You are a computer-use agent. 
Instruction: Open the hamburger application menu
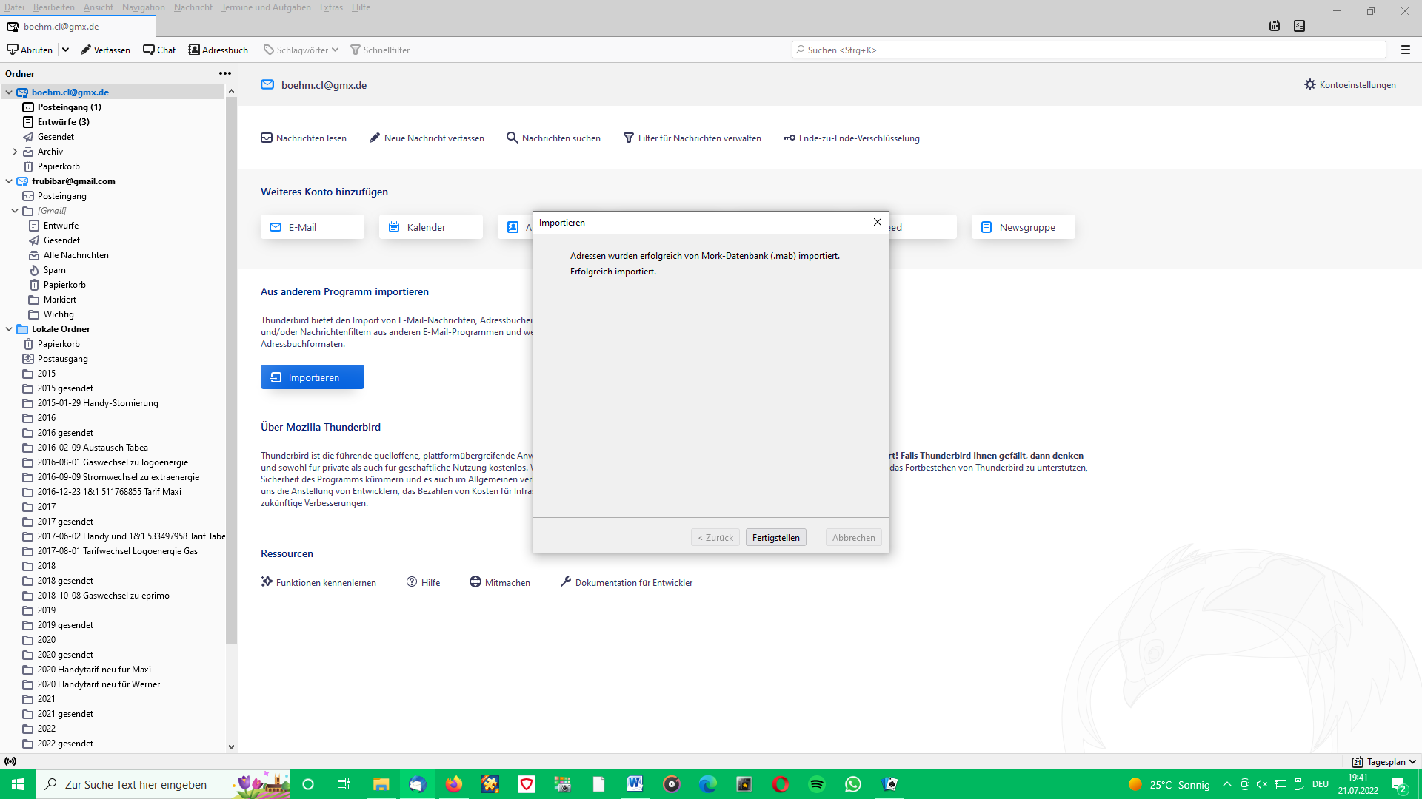click(x=1405, y=50)
